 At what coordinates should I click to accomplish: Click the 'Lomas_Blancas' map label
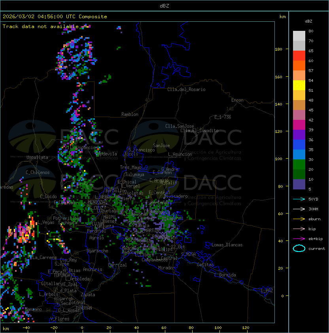227,245
